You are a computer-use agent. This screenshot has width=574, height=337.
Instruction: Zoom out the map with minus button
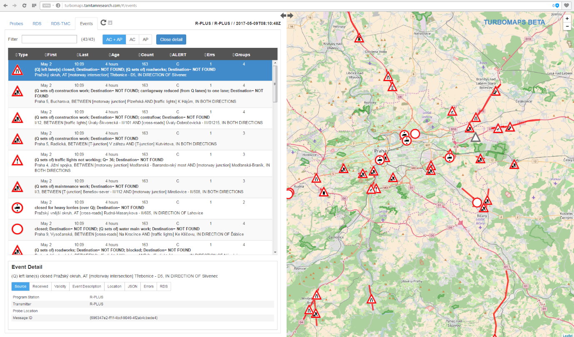point(567,27)
